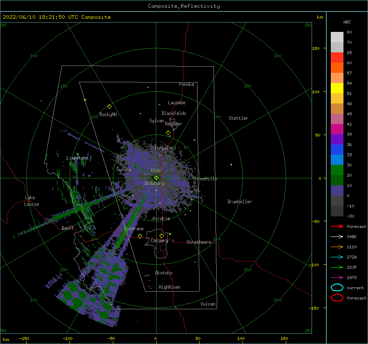Select the dark green 10-20 dBZ swatch
Screen dimensions: 368x344
click(337, 180)
